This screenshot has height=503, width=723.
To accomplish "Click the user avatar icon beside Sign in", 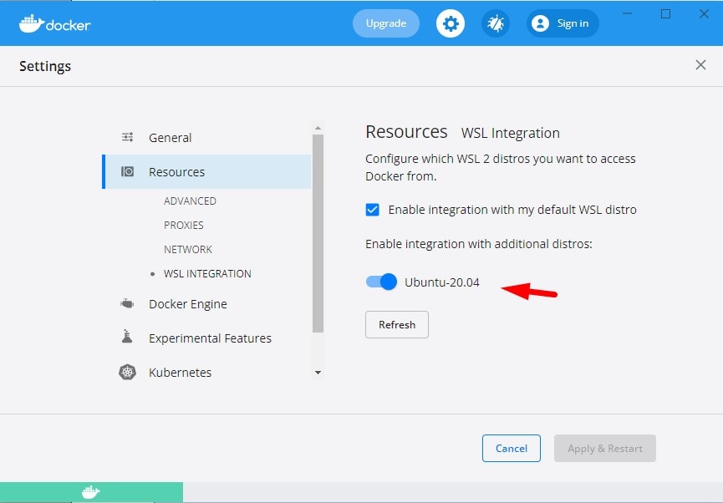I will (x=540, y=23).
